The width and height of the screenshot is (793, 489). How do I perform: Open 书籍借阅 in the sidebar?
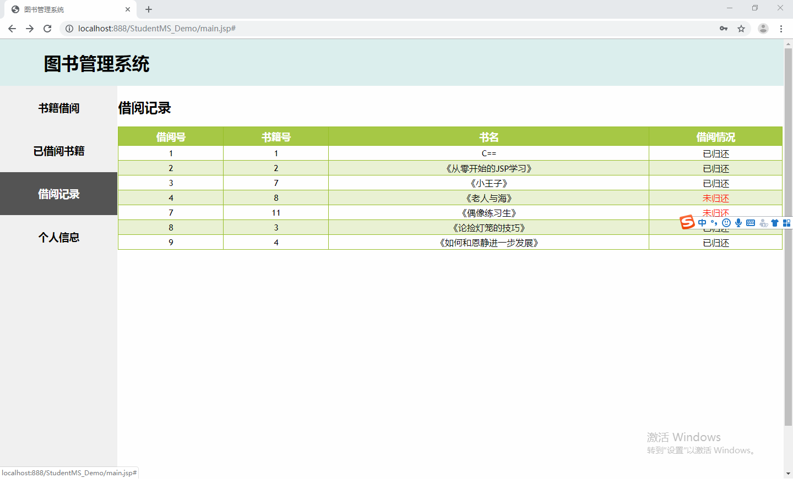pos(58,108)
